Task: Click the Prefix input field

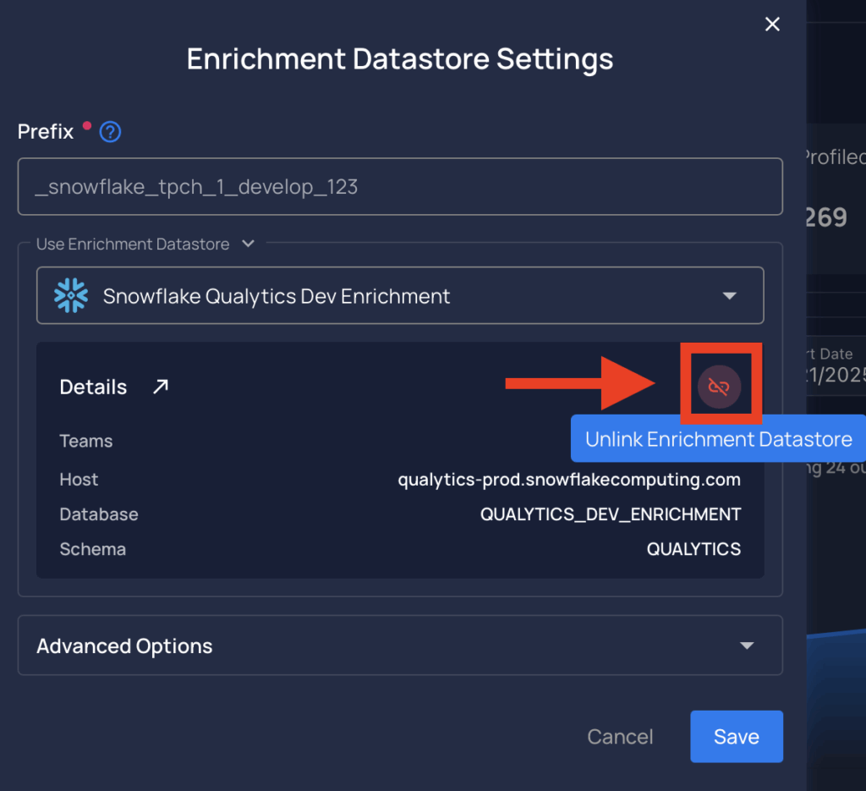Action: click(400, 187)
